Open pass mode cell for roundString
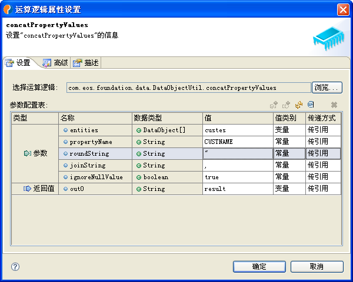 tap(323, 153)
